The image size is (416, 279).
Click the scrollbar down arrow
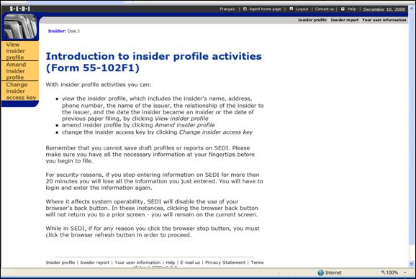412,264
